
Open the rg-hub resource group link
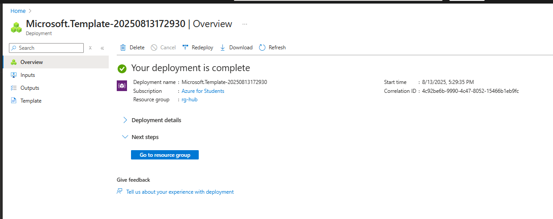pos(189,100)
